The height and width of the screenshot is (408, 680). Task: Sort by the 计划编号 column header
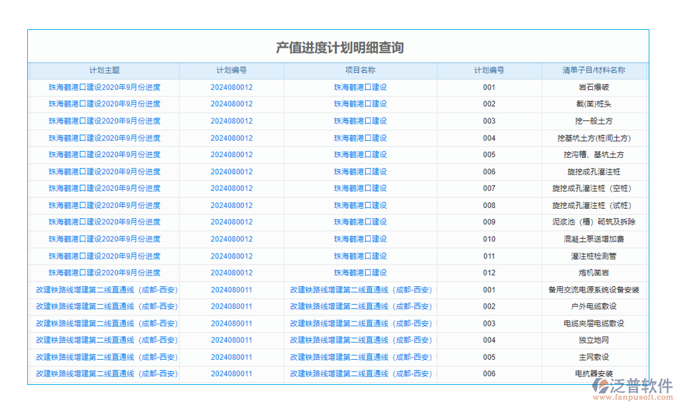click(231, 70)
